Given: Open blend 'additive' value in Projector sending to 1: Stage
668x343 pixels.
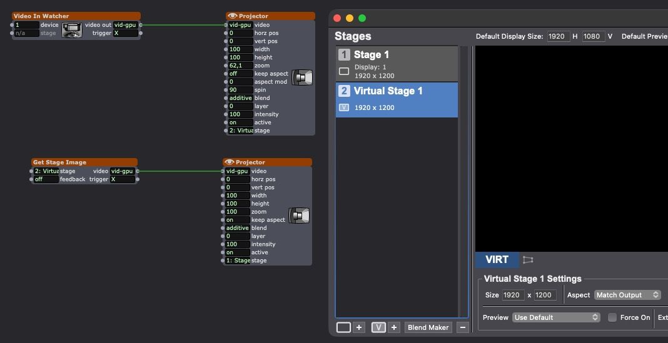Looking at the screenshot, I should coord(237,228).
